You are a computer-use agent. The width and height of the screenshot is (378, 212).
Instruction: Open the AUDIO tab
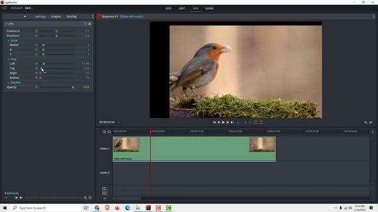pyautogui.click(x=209, y=8)
